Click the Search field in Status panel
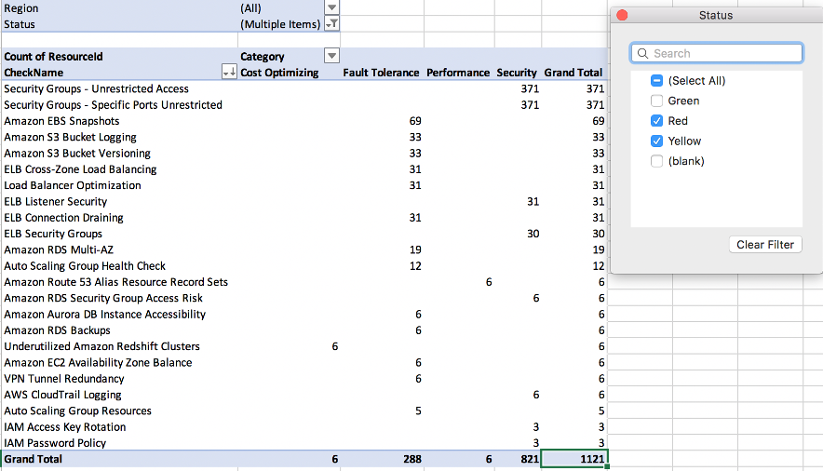Image resolution: width=823 pixels, height=471 pixels. tap(717, 53)
